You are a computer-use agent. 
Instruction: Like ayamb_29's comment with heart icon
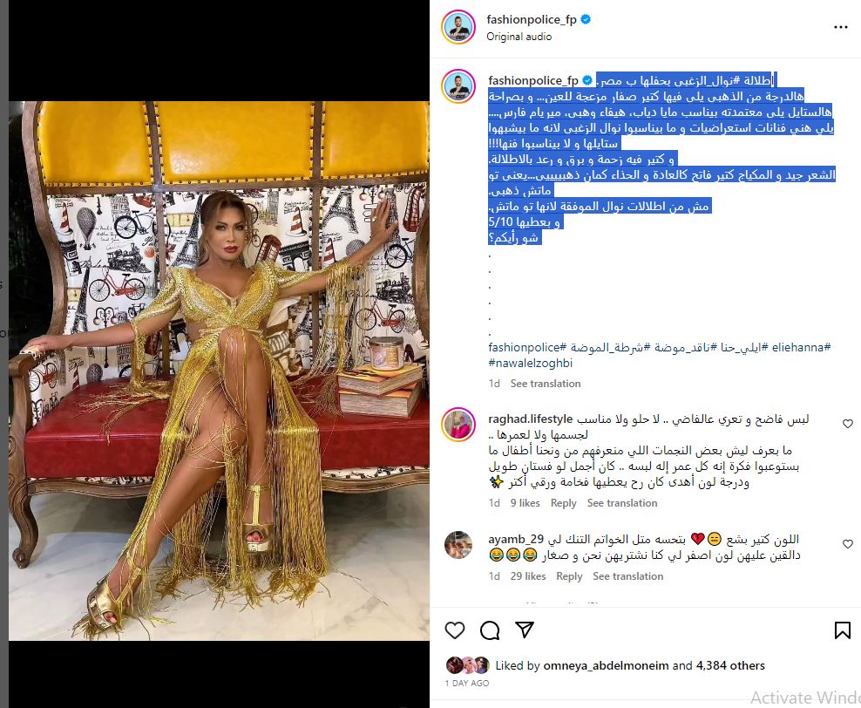tap(847, 544)
